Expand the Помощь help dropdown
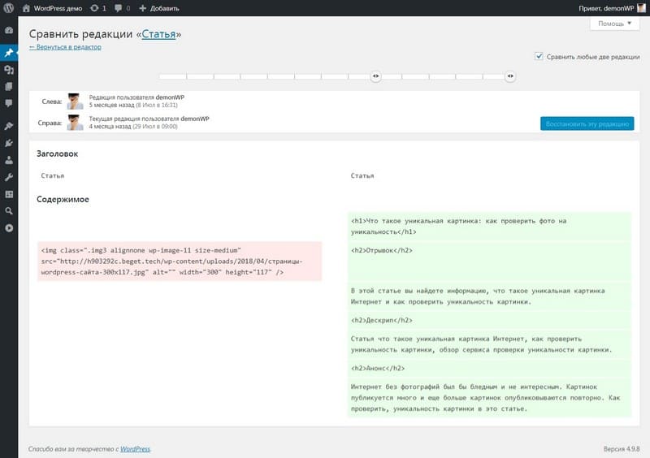 click(615, 24)
